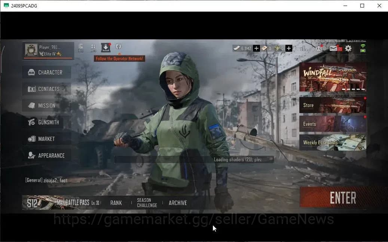Open the GUNSMITH menu
The height and width of the screenshot is (242, 388).
pos(46,122)
